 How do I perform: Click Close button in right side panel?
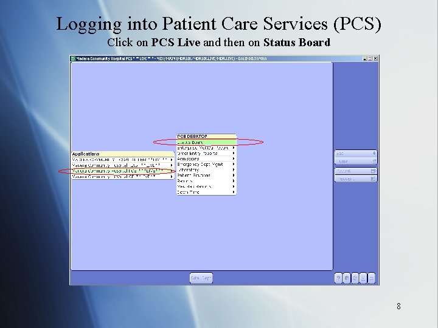[356, 161]
